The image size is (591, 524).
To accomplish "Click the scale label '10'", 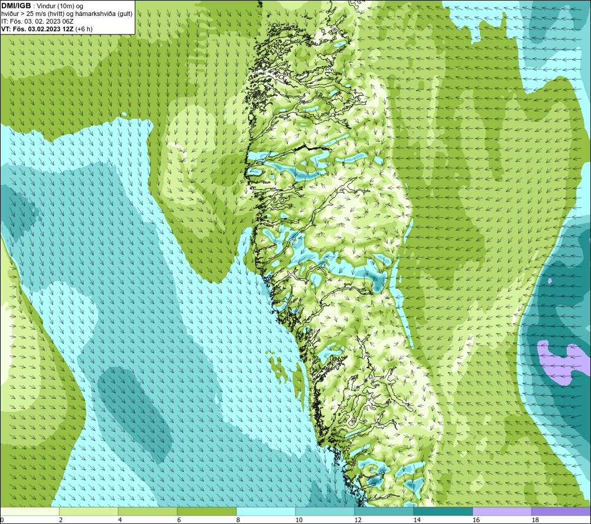I will 299,520.
